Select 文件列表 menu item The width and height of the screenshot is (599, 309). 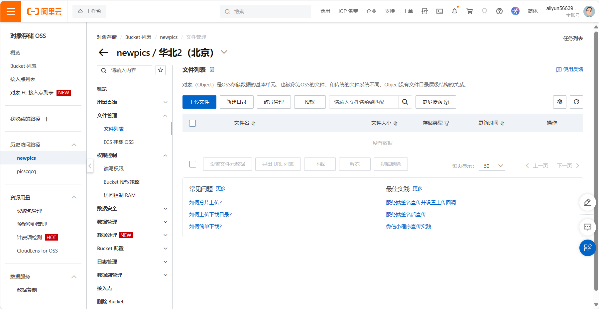point(114,129)
